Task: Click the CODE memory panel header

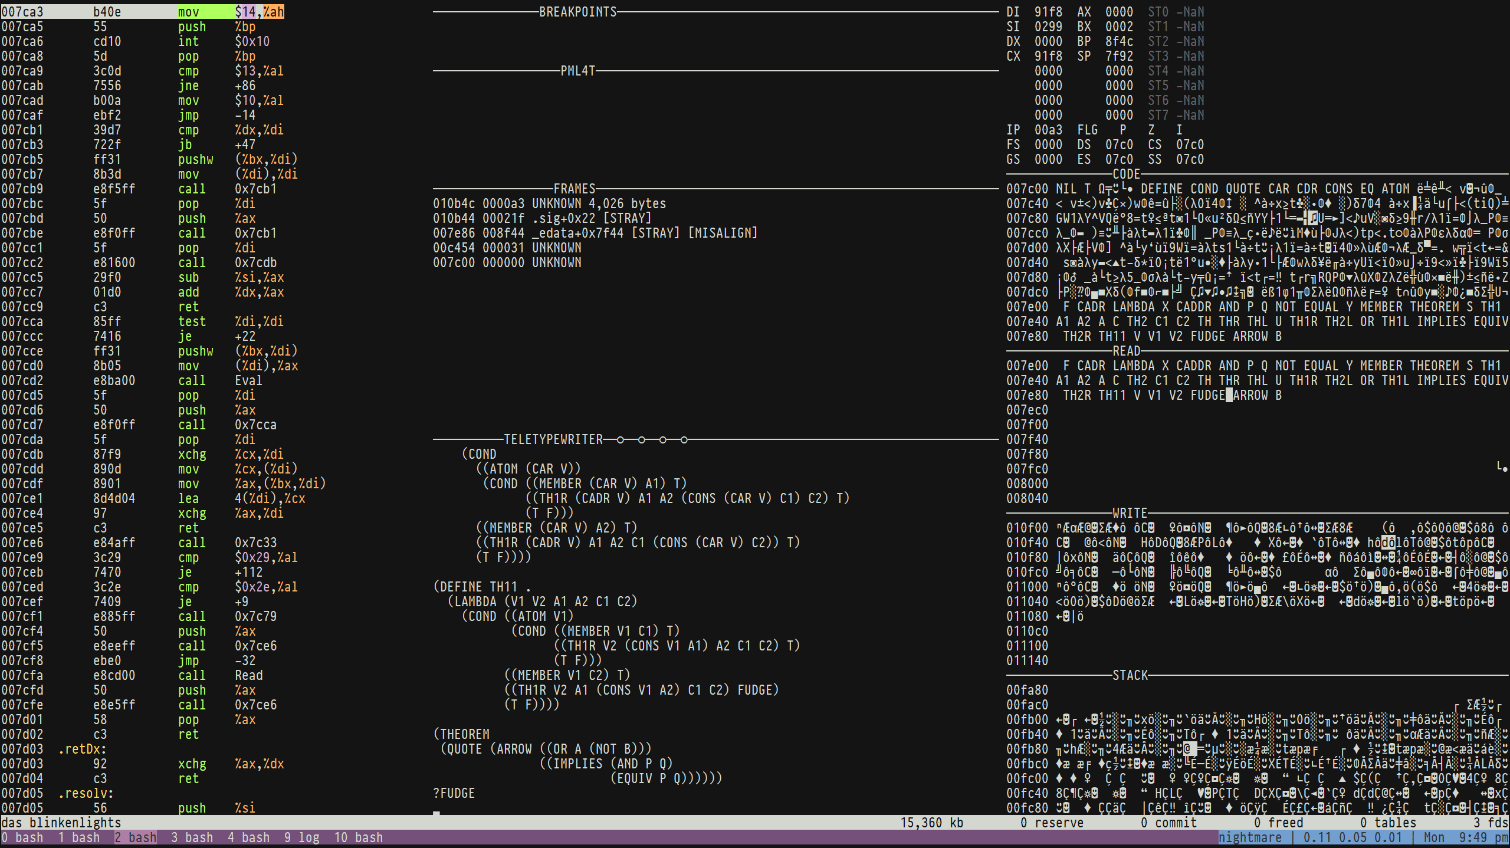Action: click(1126, 174)
